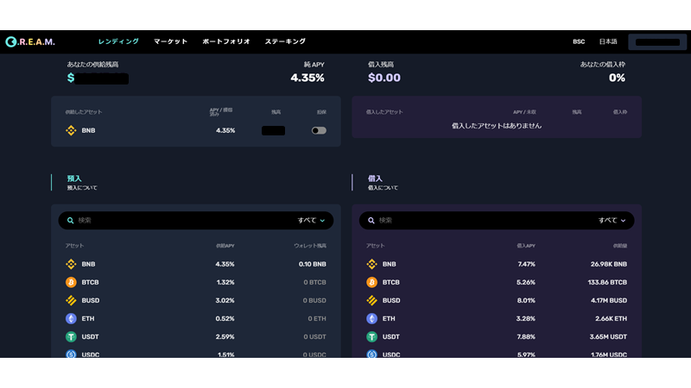This screenshot has width=691, height=388.
Task: Click the USDT icon in the borrow list
Action: (372, 336)
